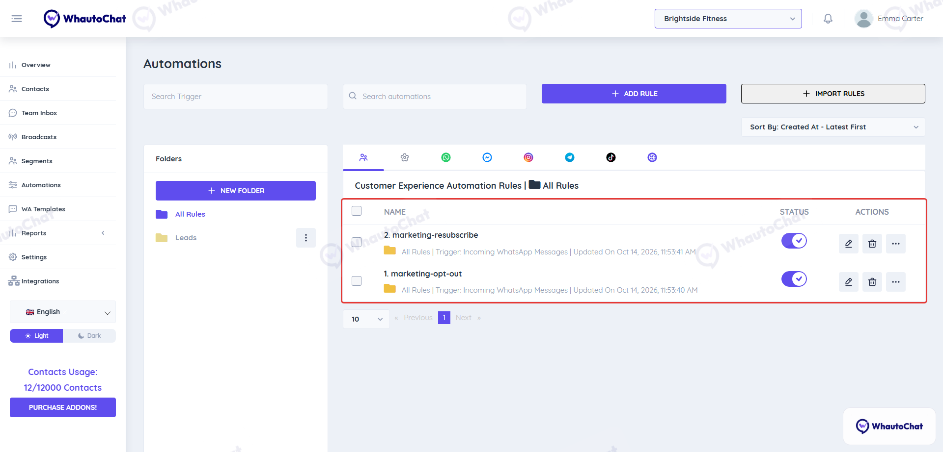Toggle the select-all rules checkbox

point(357,211)
